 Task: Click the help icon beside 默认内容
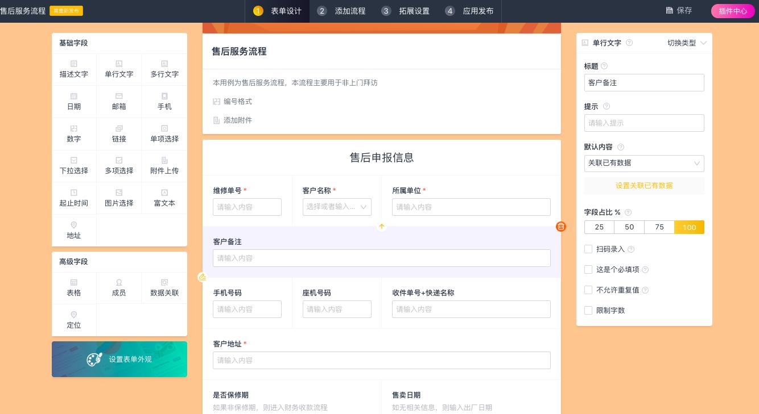pyautogui.click(x=621, y=147)
